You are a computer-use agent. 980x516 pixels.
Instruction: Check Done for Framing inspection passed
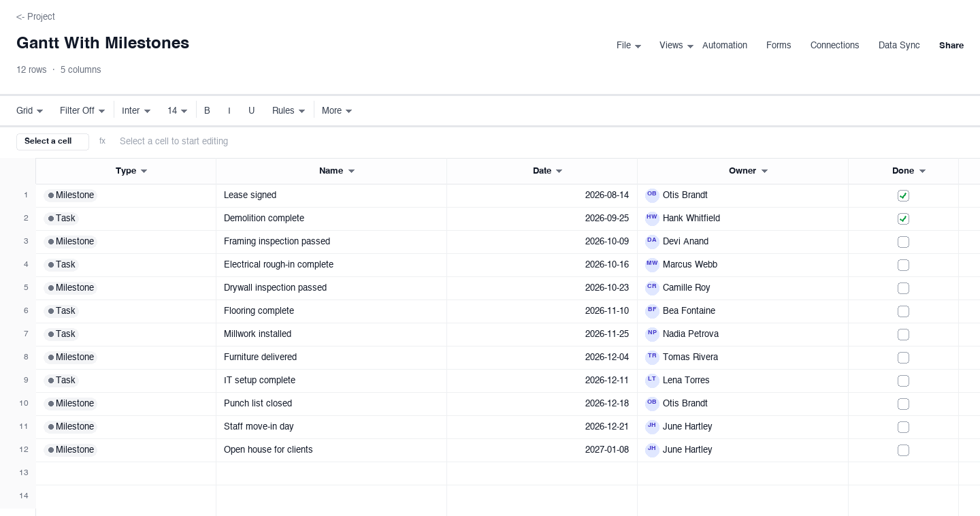tap(903, 242)
